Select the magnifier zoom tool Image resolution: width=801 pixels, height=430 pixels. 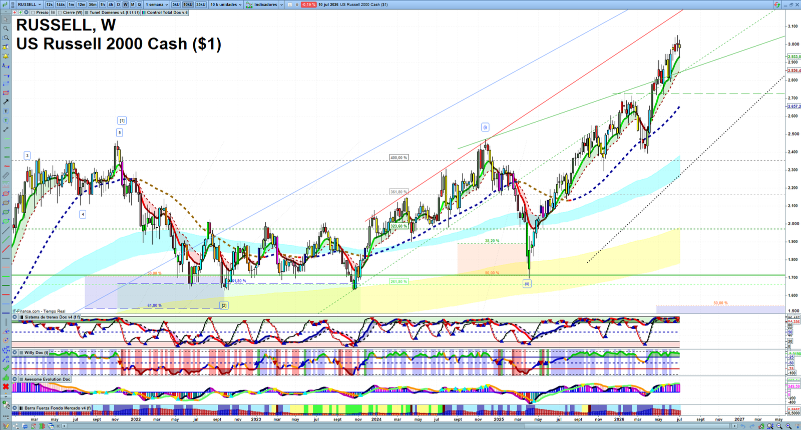pyautogui.click(x=6, y=28)
